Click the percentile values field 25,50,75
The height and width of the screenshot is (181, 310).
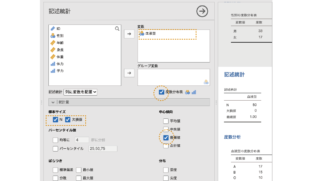(x=103, y=148)
